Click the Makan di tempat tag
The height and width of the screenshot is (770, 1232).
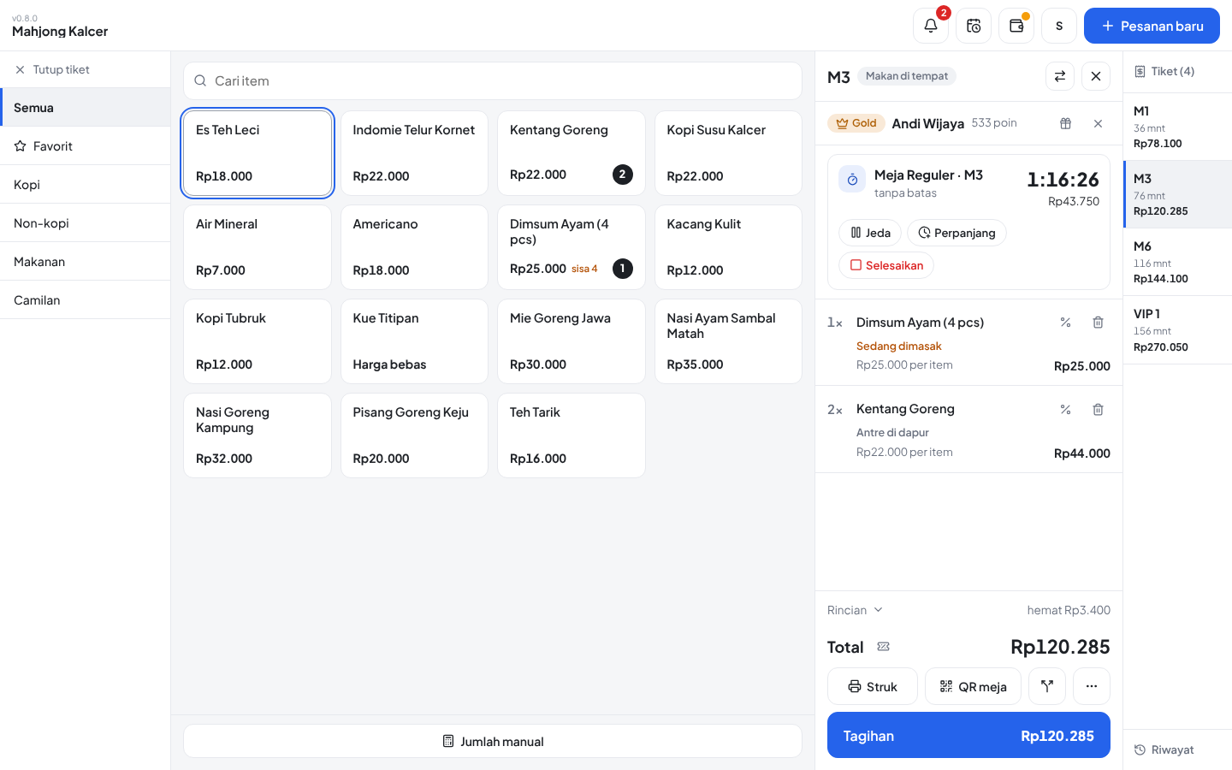click(x=907, y=76)
